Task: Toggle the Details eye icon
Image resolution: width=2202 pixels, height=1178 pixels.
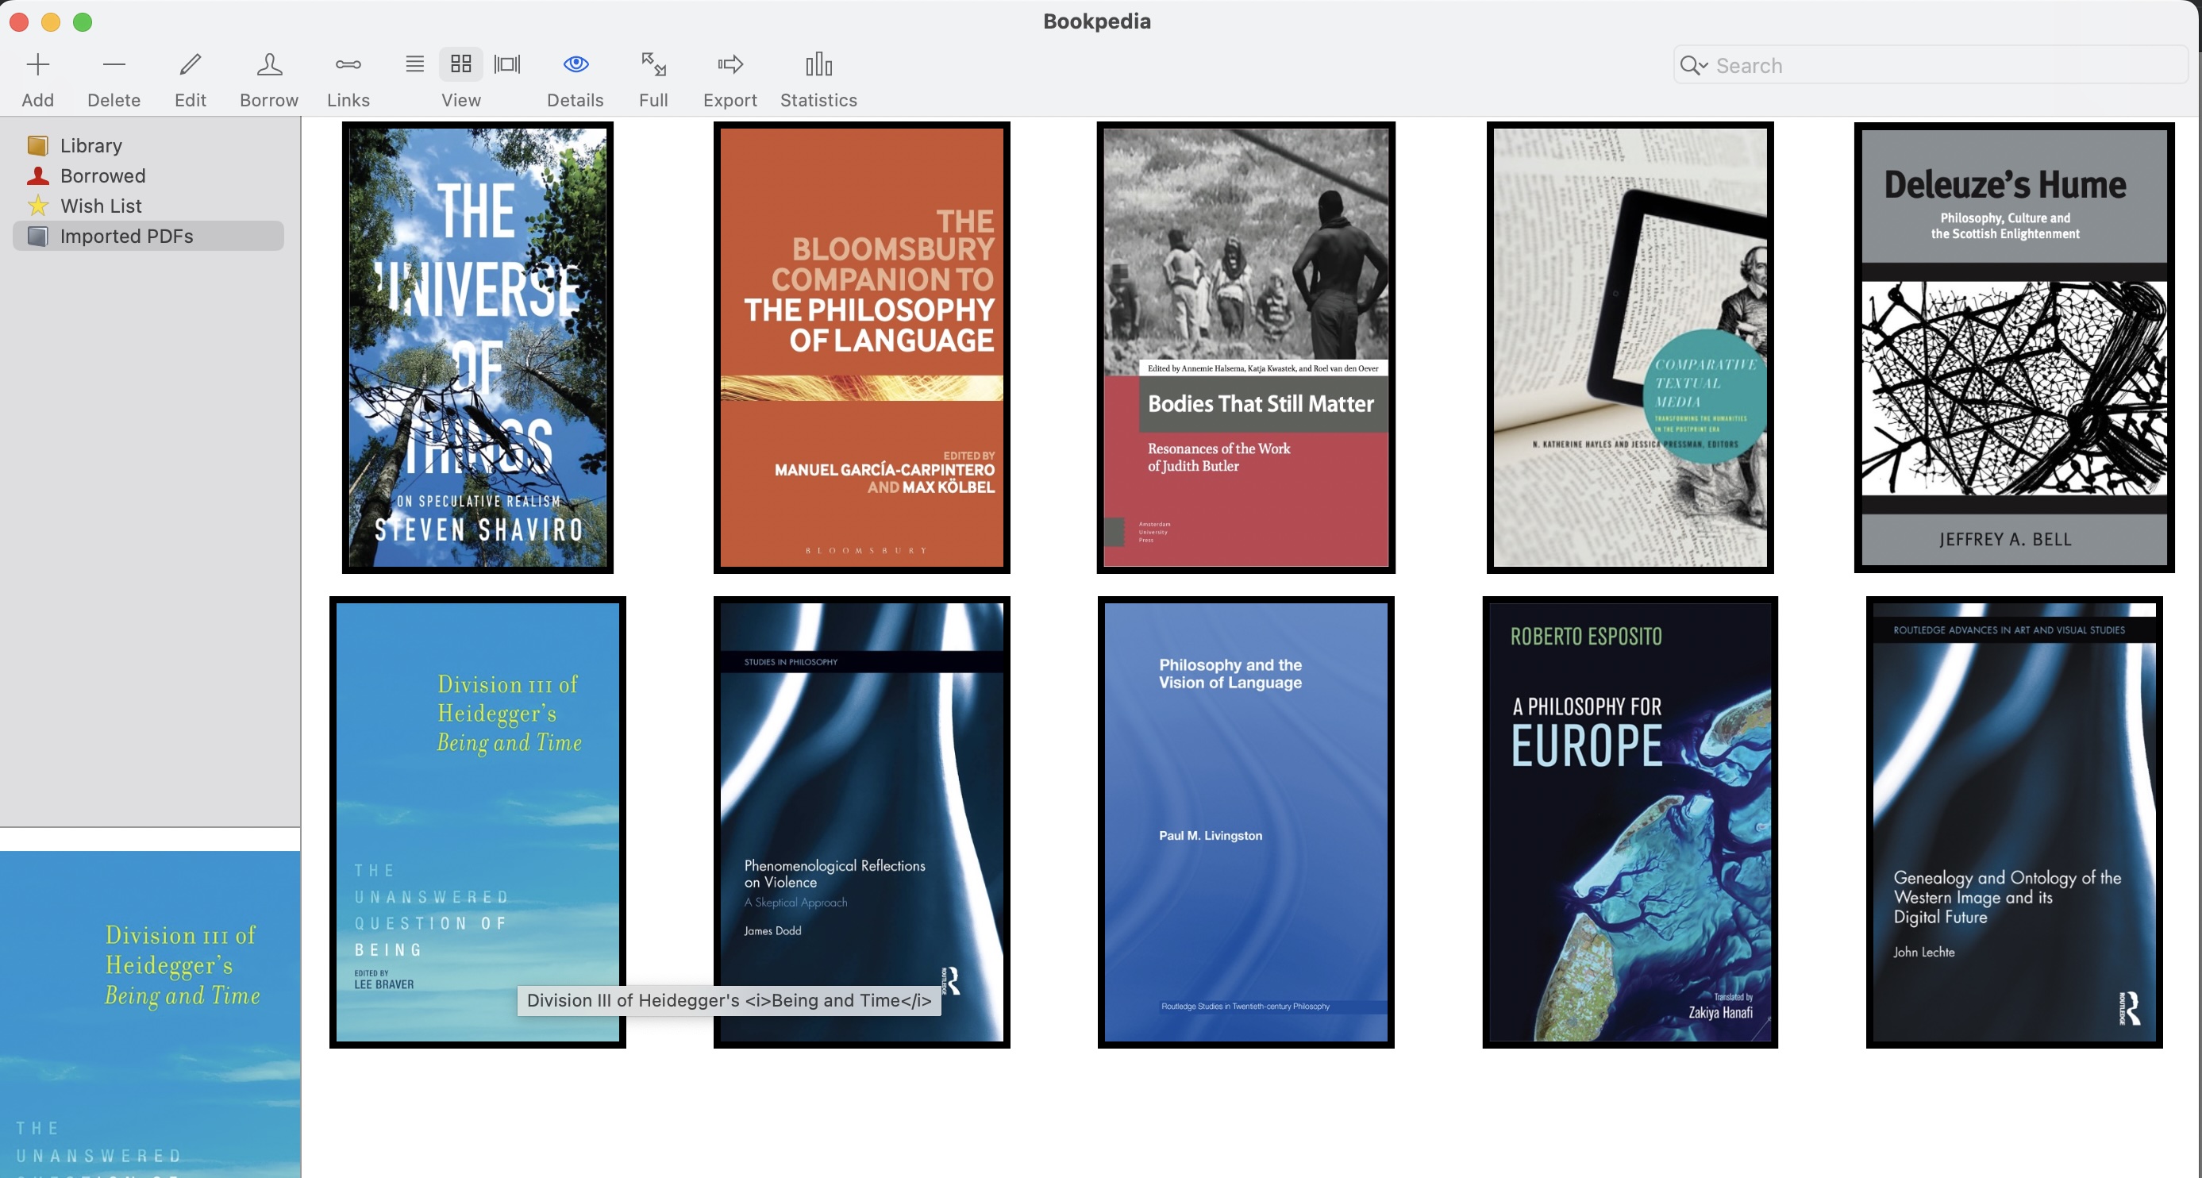Action: [576, 64]
